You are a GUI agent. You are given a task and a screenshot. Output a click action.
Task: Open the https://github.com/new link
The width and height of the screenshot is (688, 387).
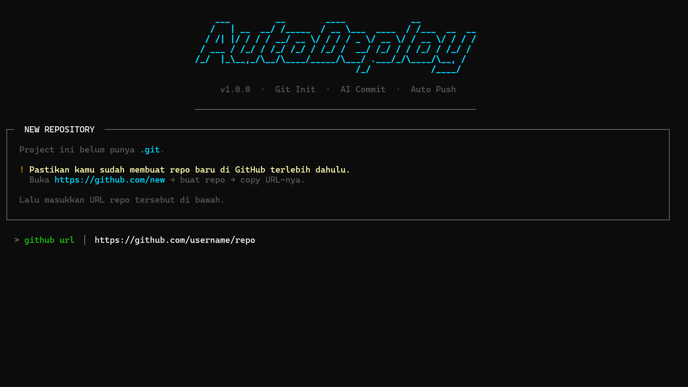(x=110, y=180)
